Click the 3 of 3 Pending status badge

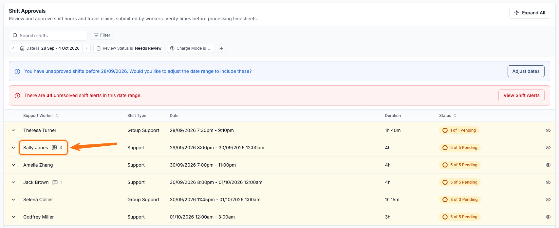460,200
